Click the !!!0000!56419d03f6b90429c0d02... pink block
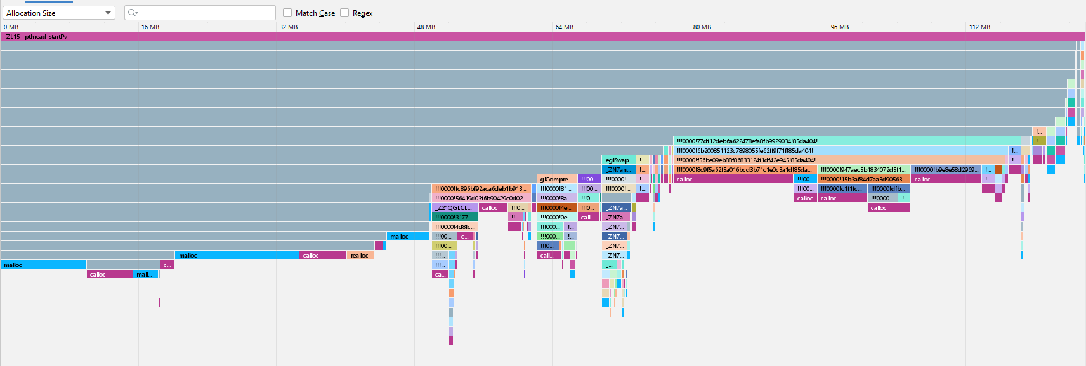The image size is (1086, 366). 481,199
